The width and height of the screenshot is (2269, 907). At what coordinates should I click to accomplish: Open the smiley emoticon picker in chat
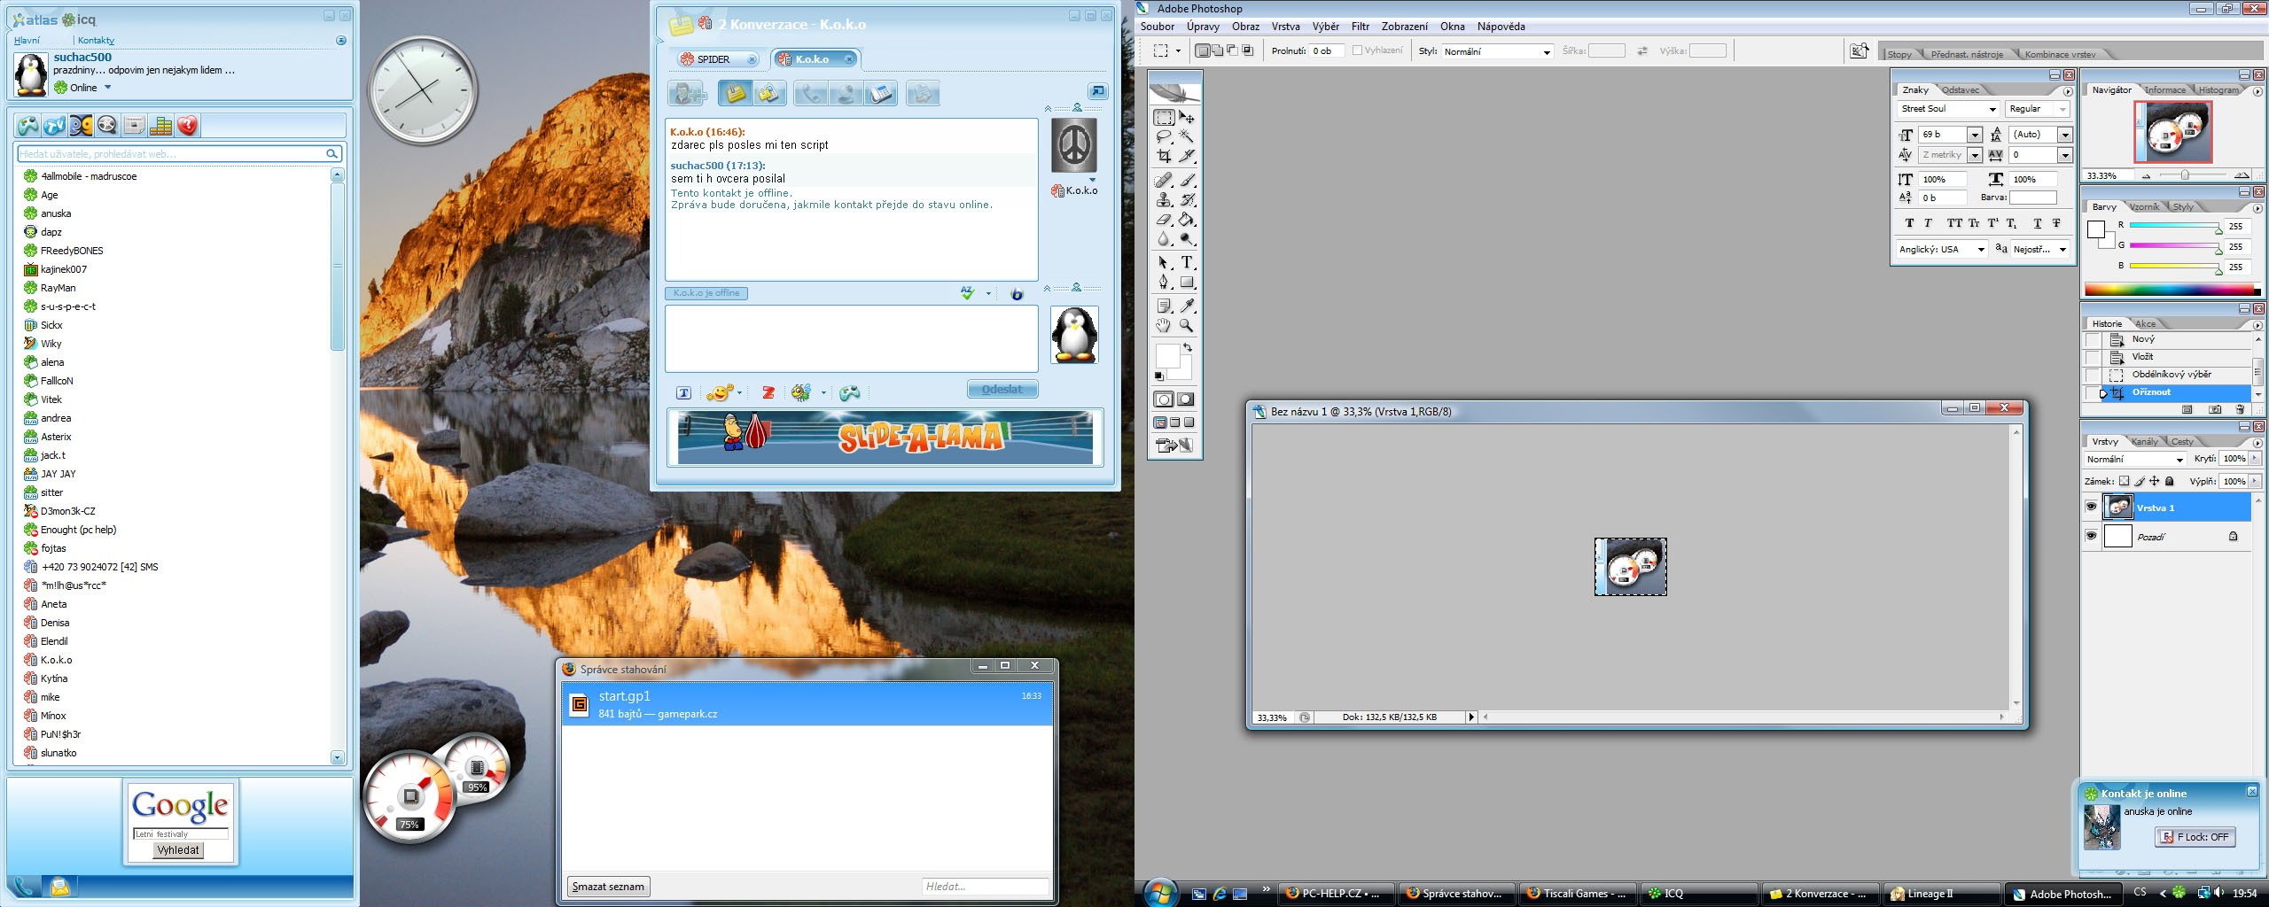pos(719,392)
